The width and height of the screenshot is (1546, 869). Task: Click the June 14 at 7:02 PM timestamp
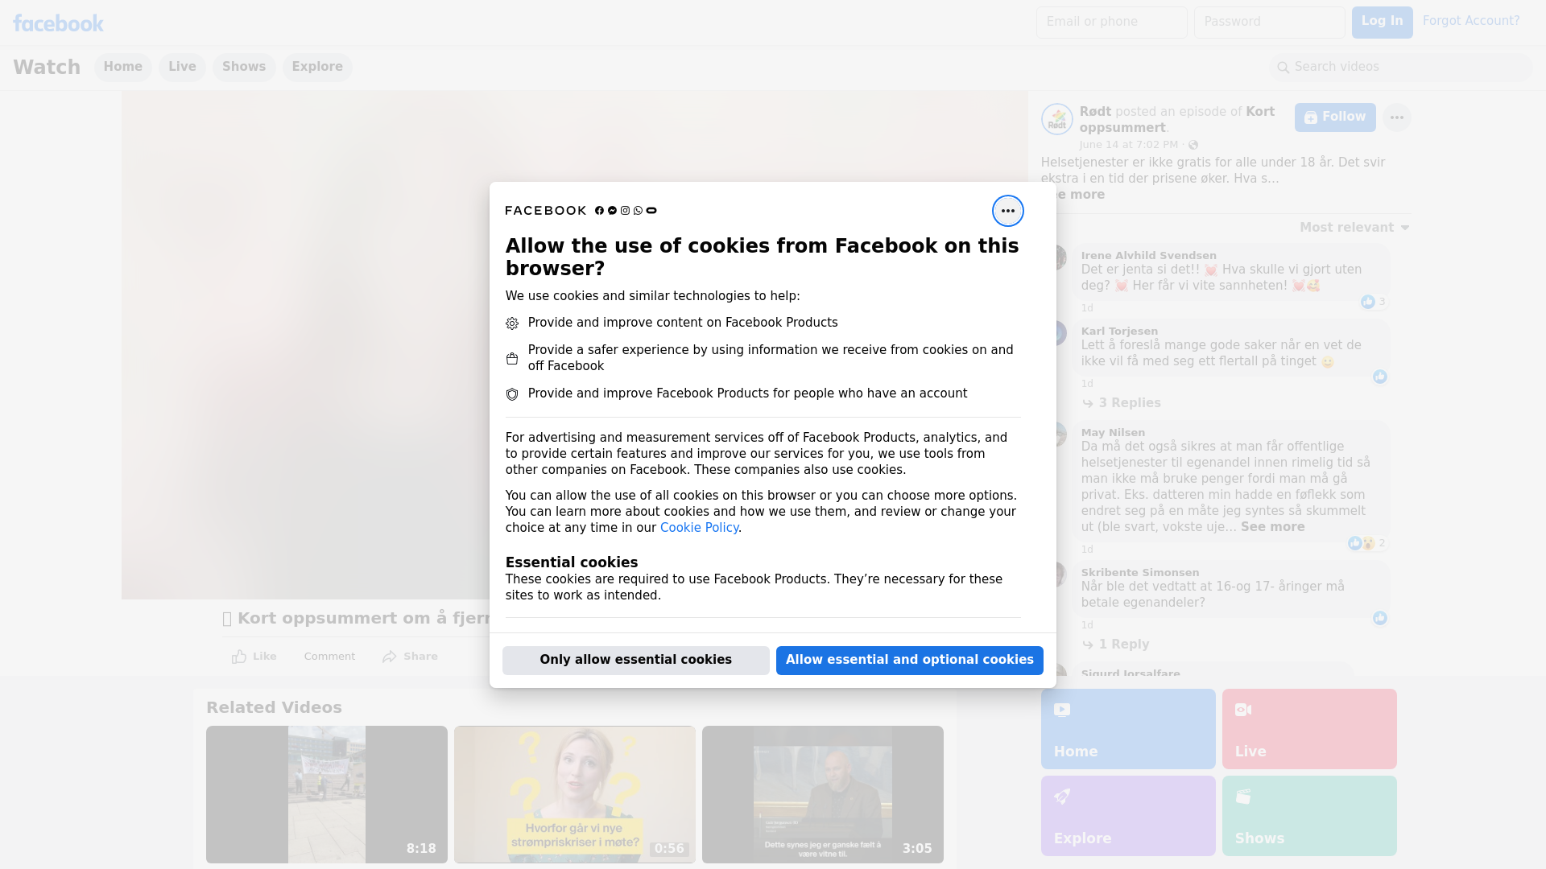tap(1128, 145)
